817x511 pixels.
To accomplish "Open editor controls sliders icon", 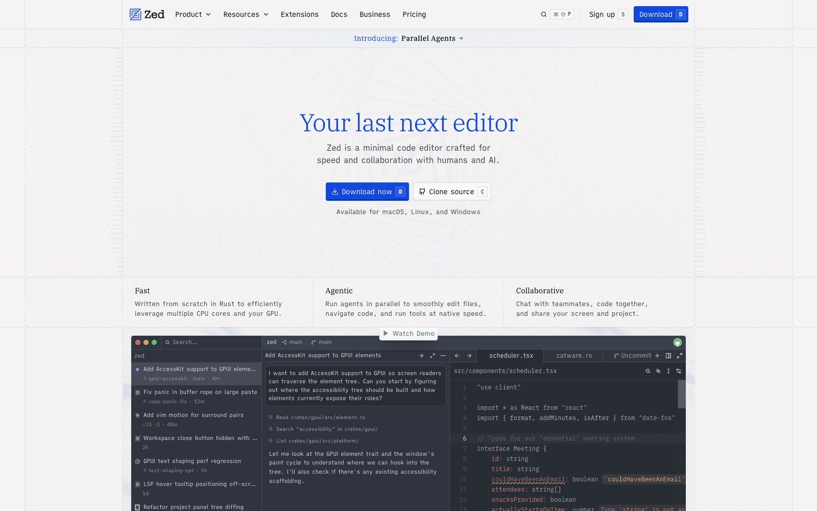I will (679, 371).
